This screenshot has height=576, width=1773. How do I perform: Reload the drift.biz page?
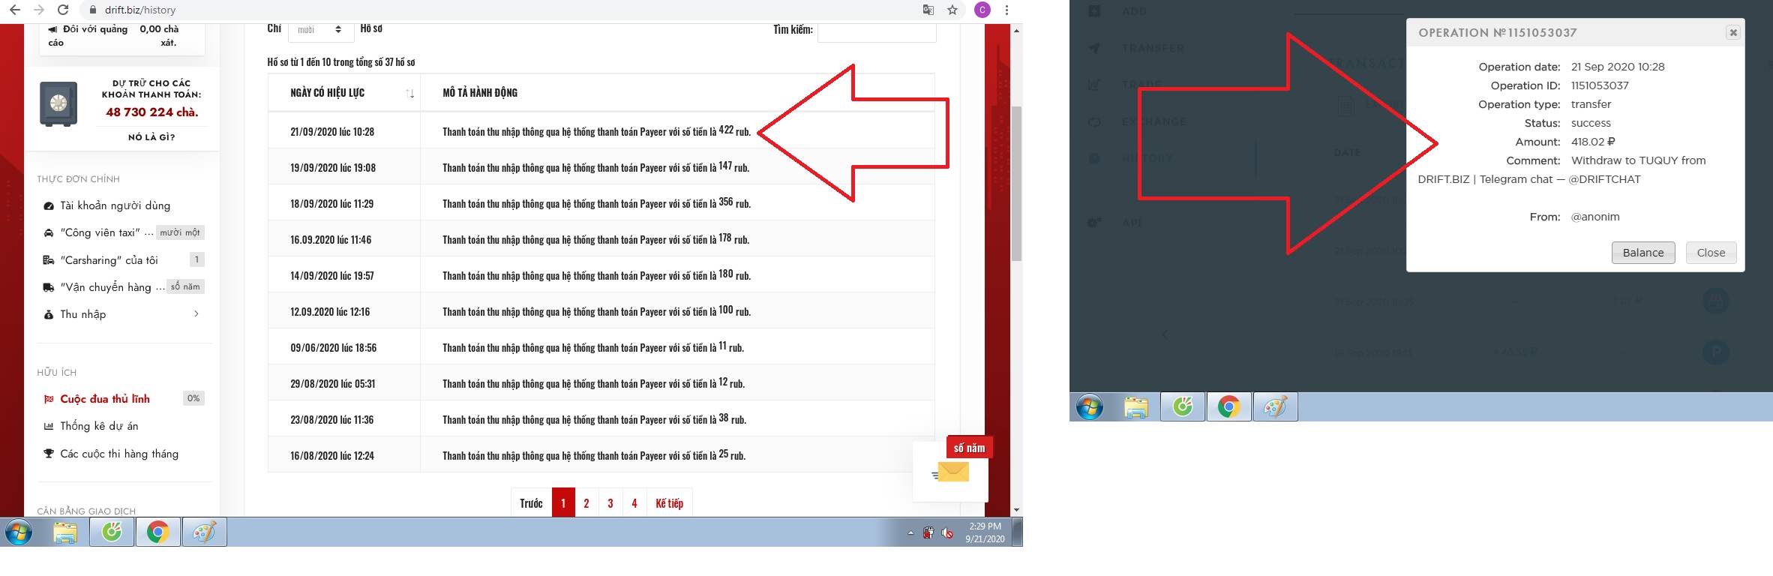pos(63,10)
